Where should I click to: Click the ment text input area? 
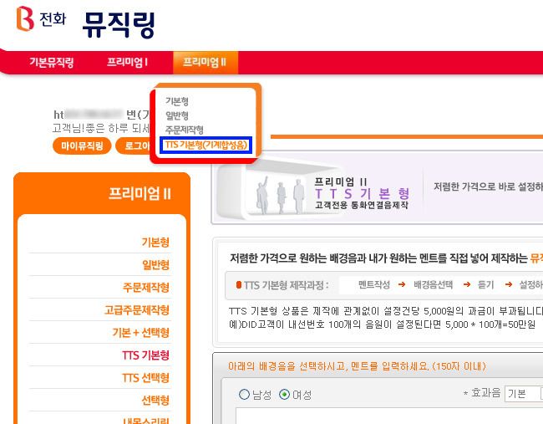[389, 416]
